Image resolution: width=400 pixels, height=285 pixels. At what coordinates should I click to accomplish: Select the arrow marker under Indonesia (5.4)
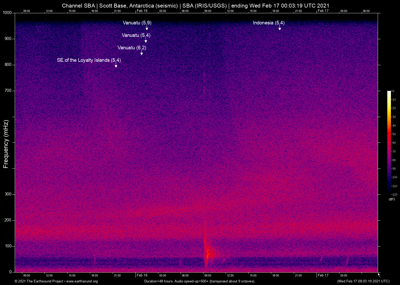280,28
